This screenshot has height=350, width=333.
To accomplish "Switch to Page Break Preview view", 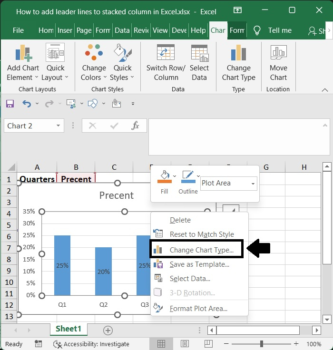I will click(208, 344).
